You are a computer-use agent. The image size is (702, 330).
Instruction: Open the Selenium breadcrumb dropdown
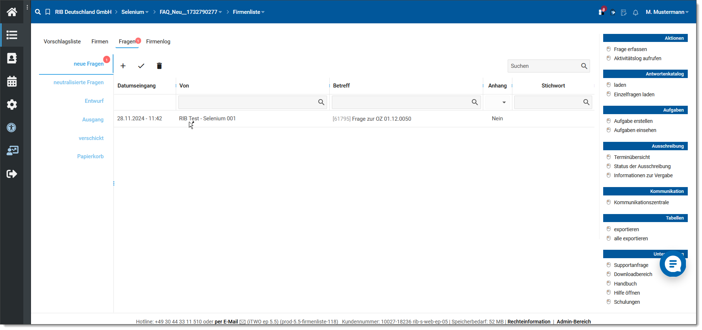tap(135, 12)
